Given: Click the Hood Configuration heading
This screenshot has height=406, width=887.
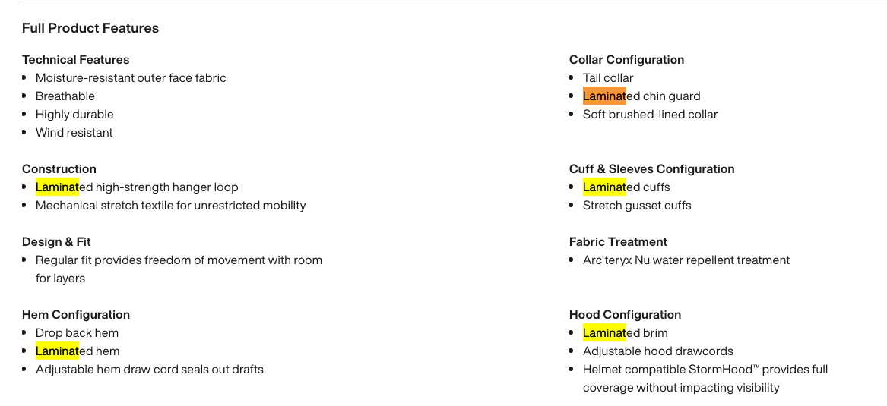Looking at the screenshot, I should click(625, 314).
